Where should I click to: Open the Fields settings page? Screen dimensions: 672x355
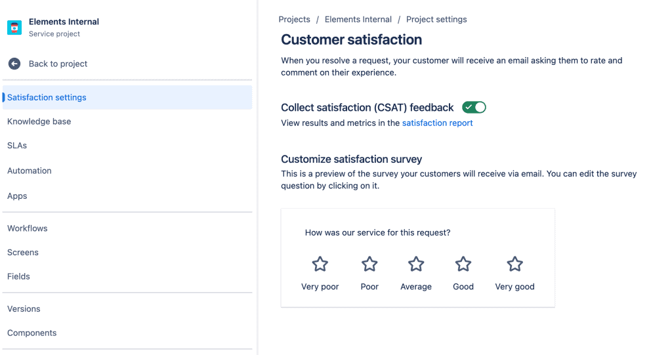tap(19, 277)
